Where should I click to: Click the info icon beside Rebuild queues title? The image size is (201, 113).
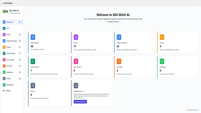[84, 91]
